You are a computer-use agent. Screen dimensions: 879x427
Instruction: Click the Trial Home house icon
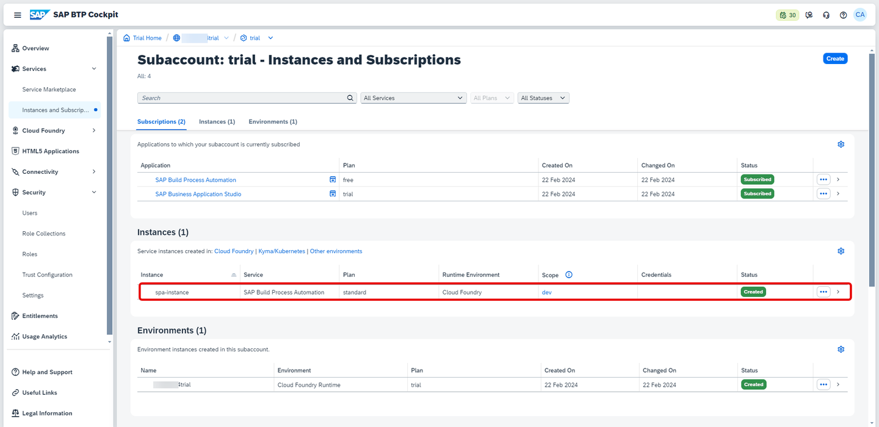click(x=127, y=38)
